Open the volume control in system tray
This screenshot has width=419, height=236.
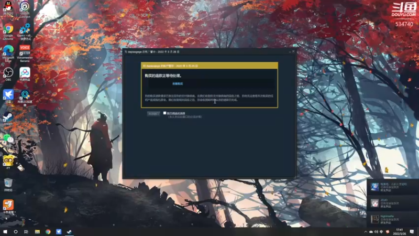[x=376, y=232]
